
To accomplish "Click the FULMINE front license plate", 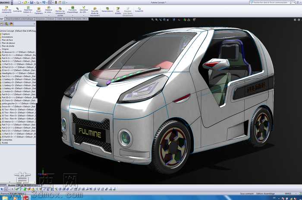I will 90,133.
